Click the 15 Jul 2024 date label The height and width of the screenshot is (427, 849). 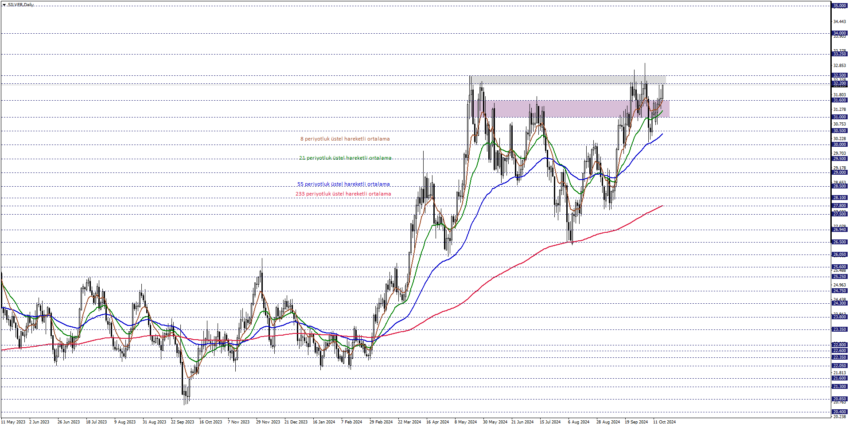tap(550, 422)
